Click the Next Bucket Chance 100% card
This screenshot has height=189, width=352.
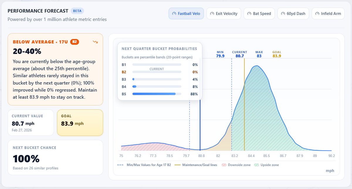55,158
